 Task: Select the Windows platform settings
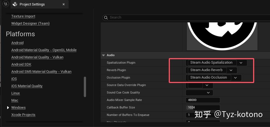(19, 108)
